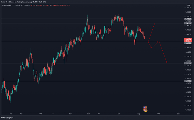Click the 1.44000 price axis label

click(188, 8)
